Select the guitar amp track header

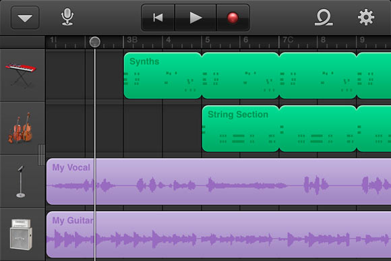pyautogui.click(x=22, y=235)
